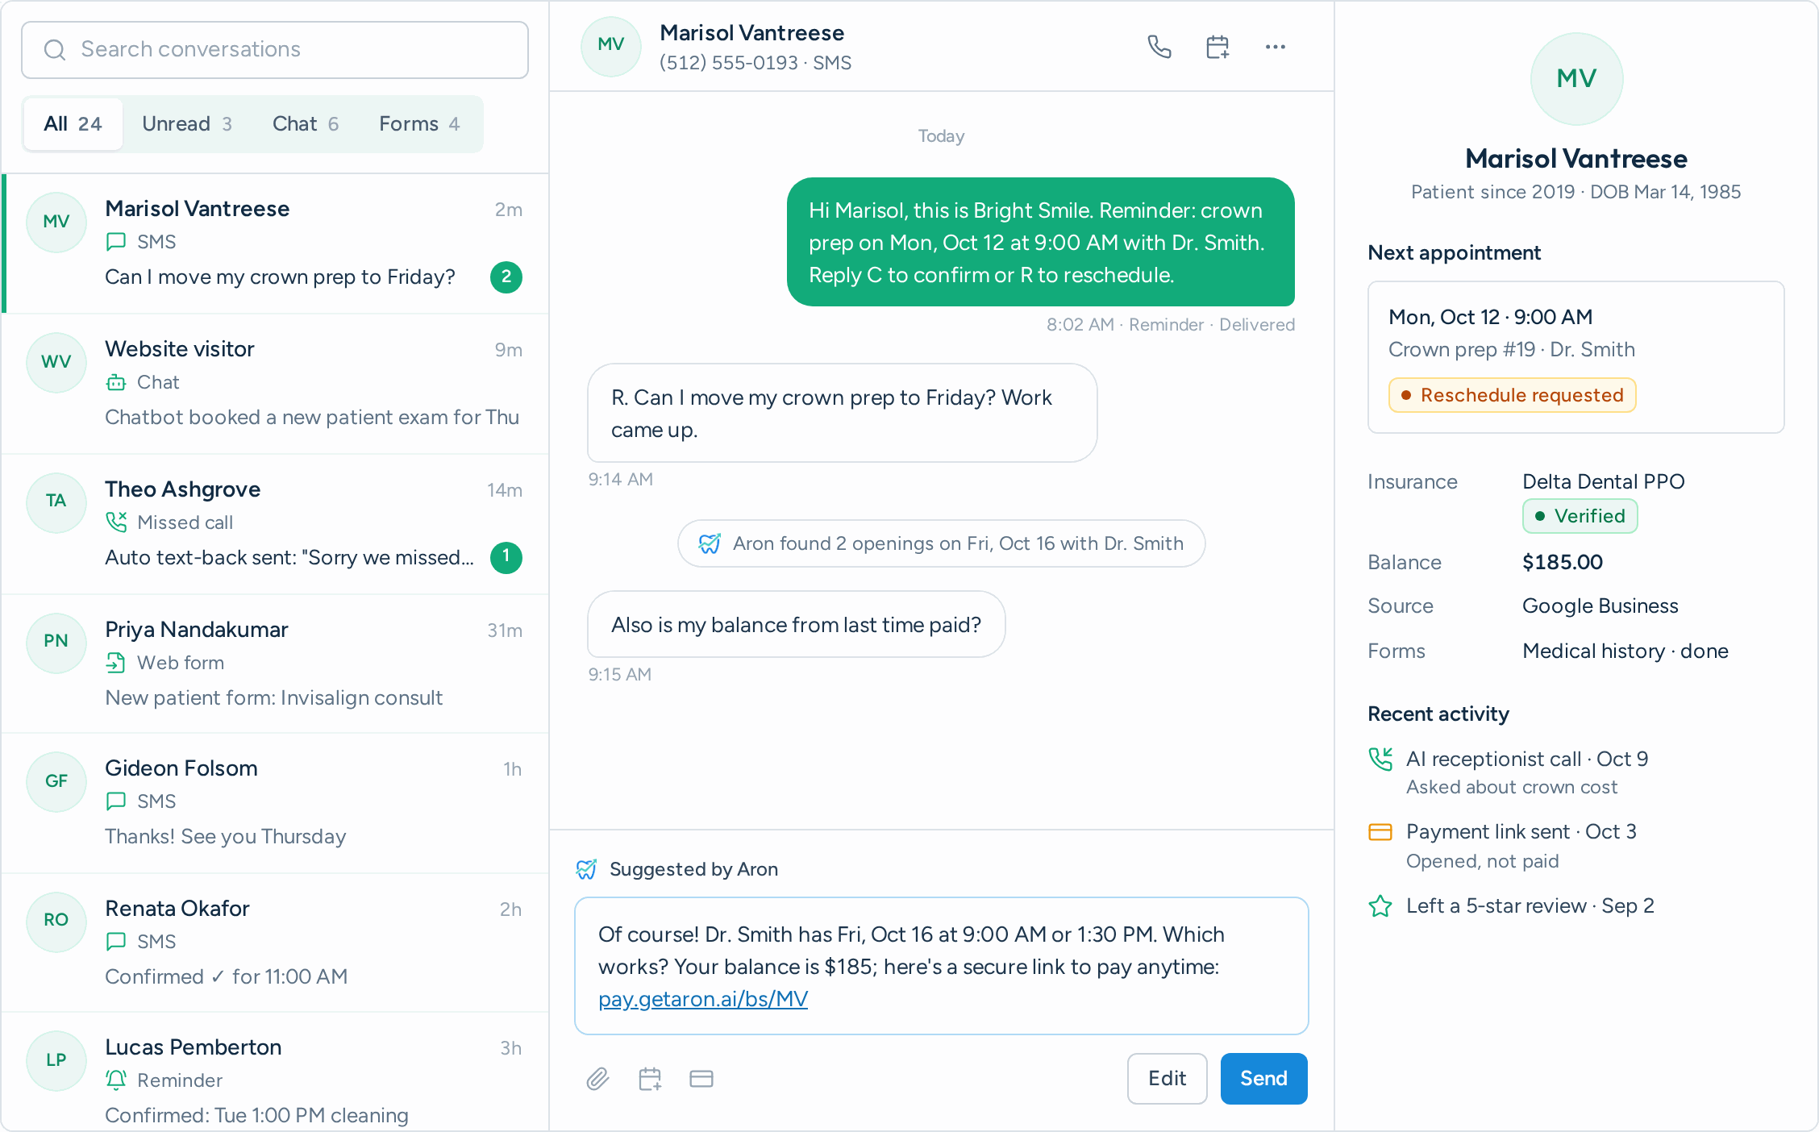
Task: Open Priya Nandakumar's conversation
Action: 275,664
